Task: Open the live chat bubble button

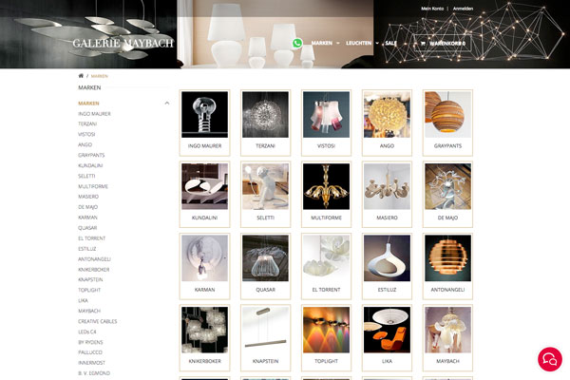Action: click(550, 359)
